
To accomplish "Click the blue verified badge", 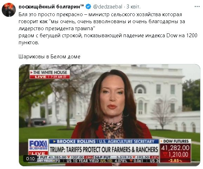I will click(x=88, y=7).
